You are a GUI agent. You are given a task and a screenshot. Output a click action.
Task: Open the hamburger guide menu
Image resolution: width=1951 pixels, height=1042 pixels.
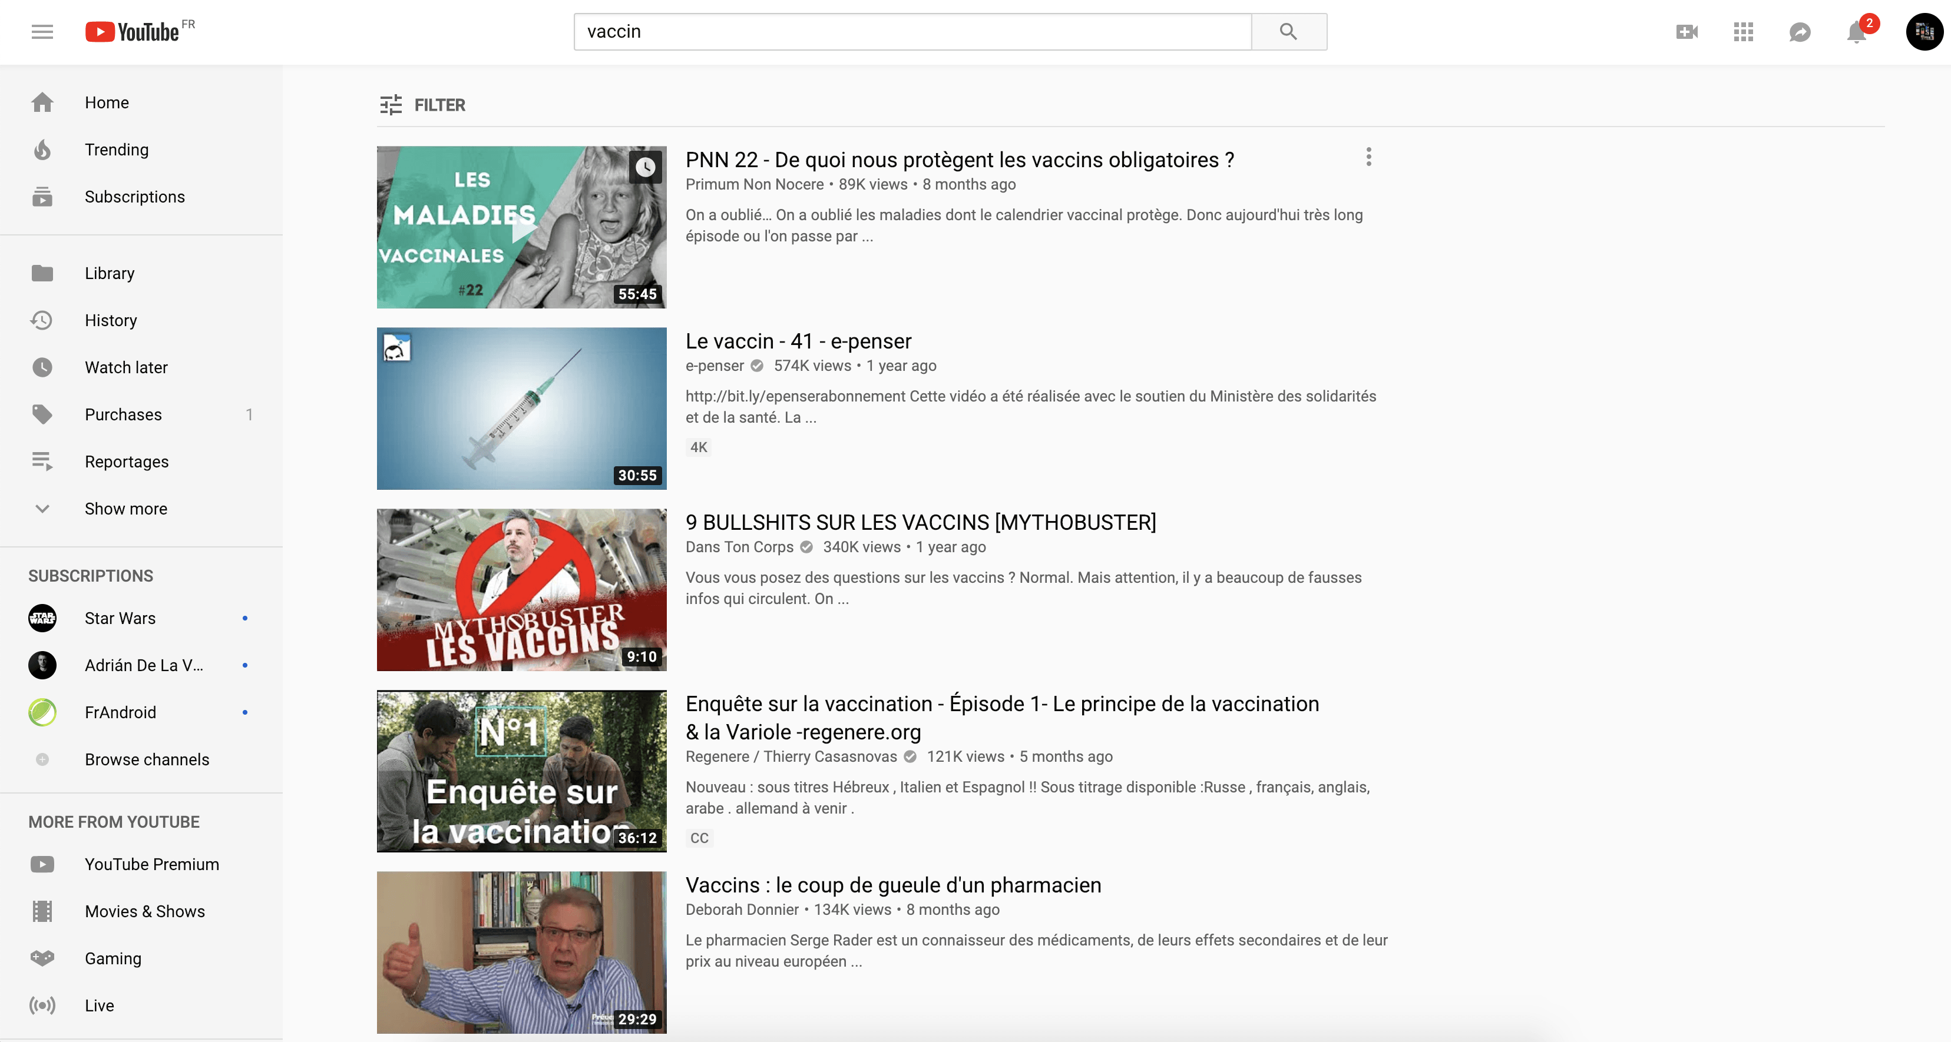42,32
